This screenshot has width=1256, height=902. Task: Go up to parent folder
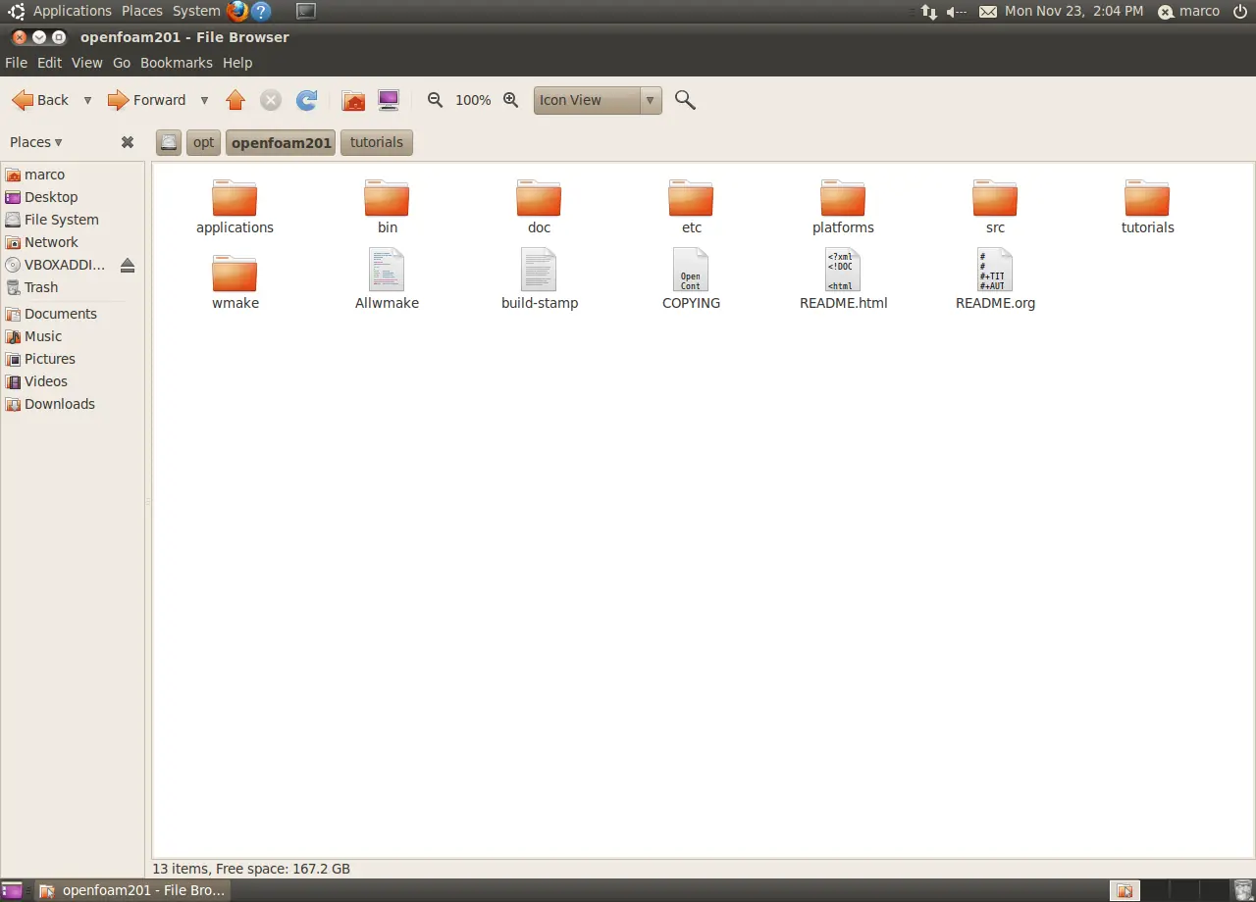235,100
